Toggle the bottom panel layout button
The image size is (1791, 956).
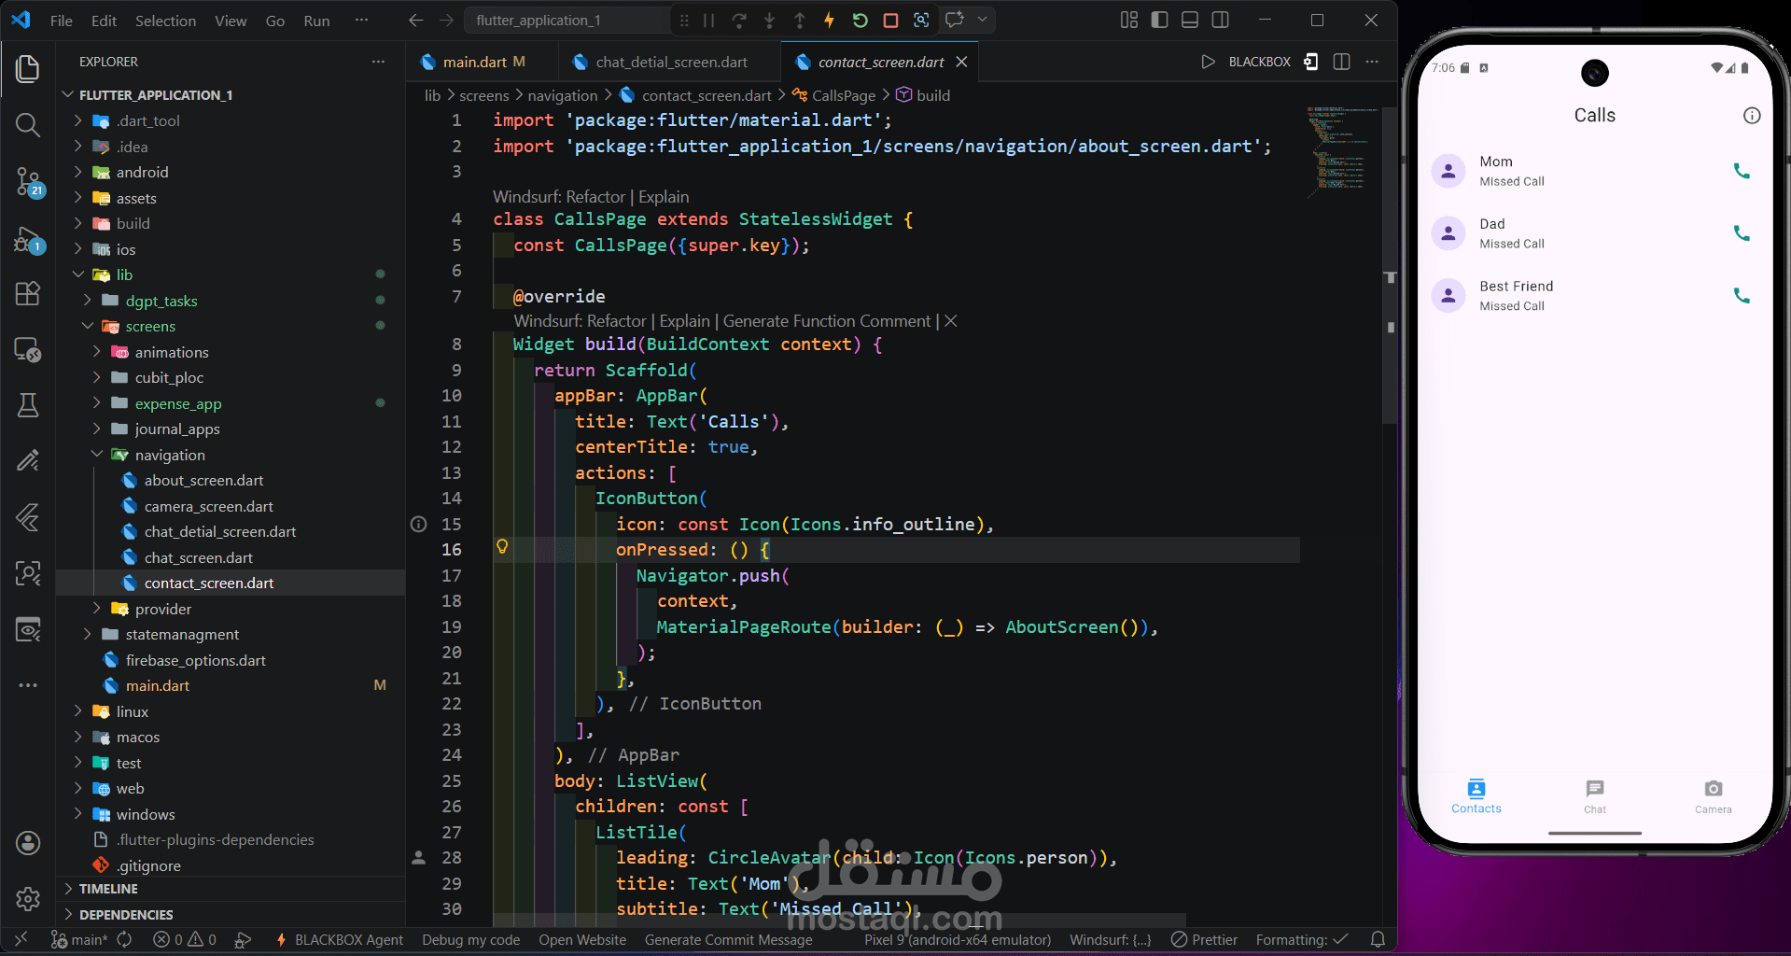(x=1189, y=21)
